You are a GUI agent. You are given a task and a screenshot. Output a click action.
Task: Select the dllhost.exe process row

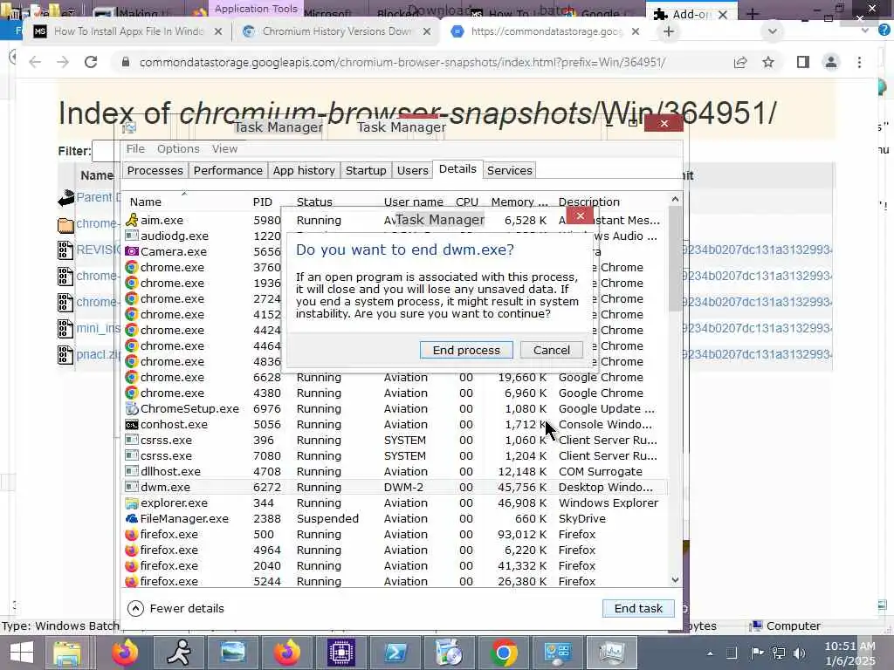pyautogui.click(x=395, y=472)
